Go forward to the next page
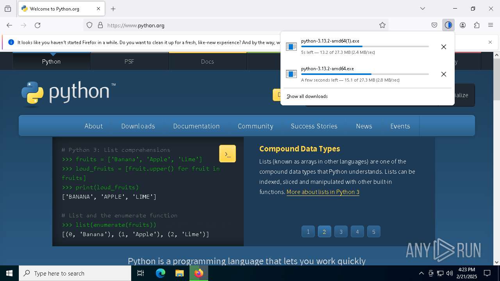This screenshot has width=500, height=281. tap(23, 25)
